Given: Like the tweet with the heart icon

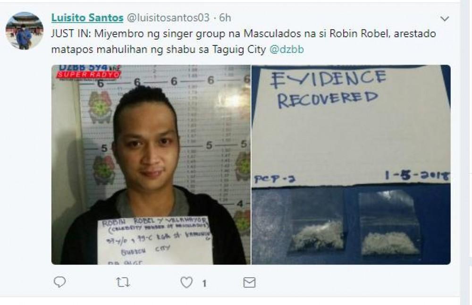Looking at the screenshot, I should pyautogui.click(x=186, y=282).
